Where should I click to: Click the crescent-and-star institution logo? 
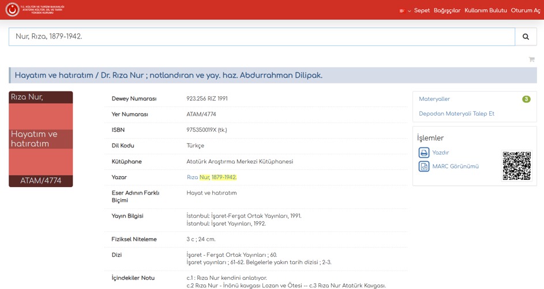coord(12,10)
